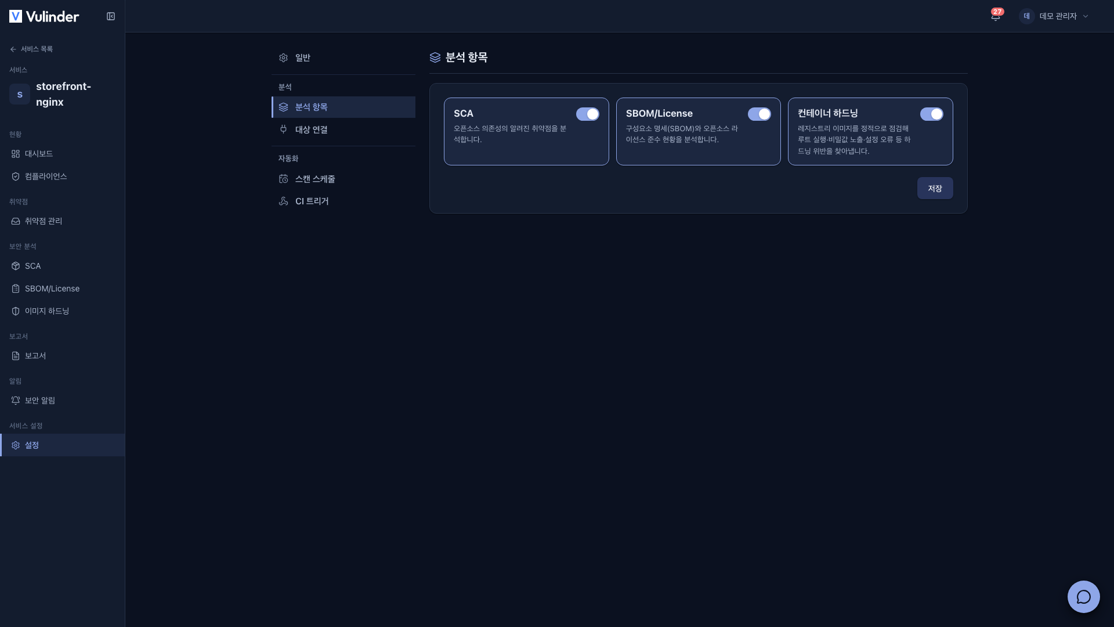Save changes with the 저장 button
This screenshot has width=1114, height=627.
935,188
